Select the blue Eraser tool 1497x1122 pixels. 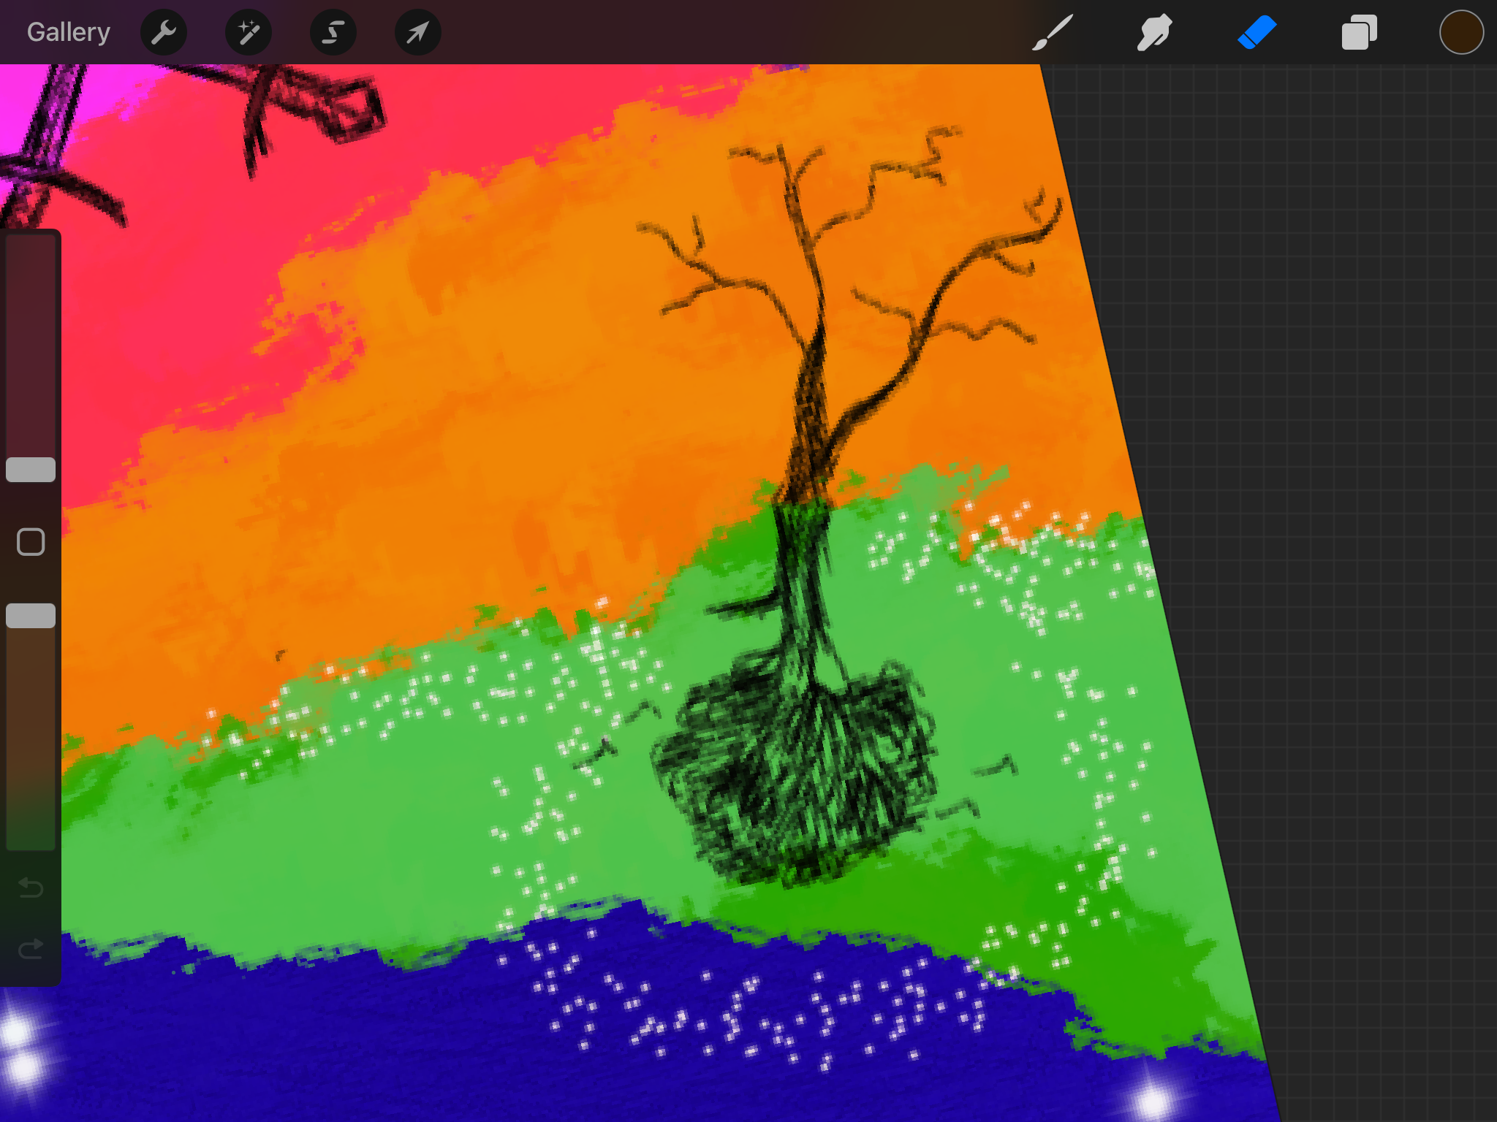pyautogui.click(x=1257, y=33)
